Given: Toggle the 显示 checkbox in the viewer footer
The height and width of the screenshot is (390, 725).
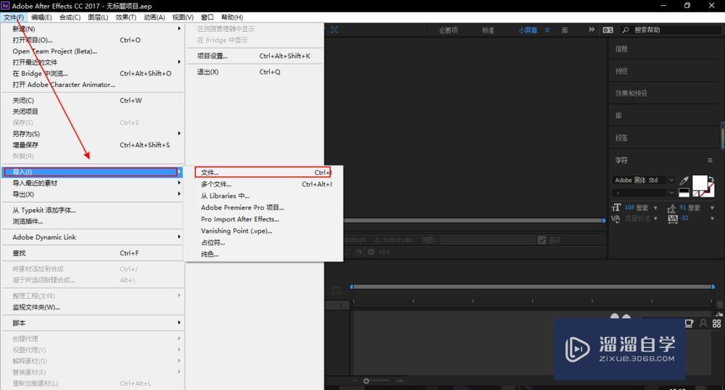Looking at the screenshot, I should [x=542, y=240].
